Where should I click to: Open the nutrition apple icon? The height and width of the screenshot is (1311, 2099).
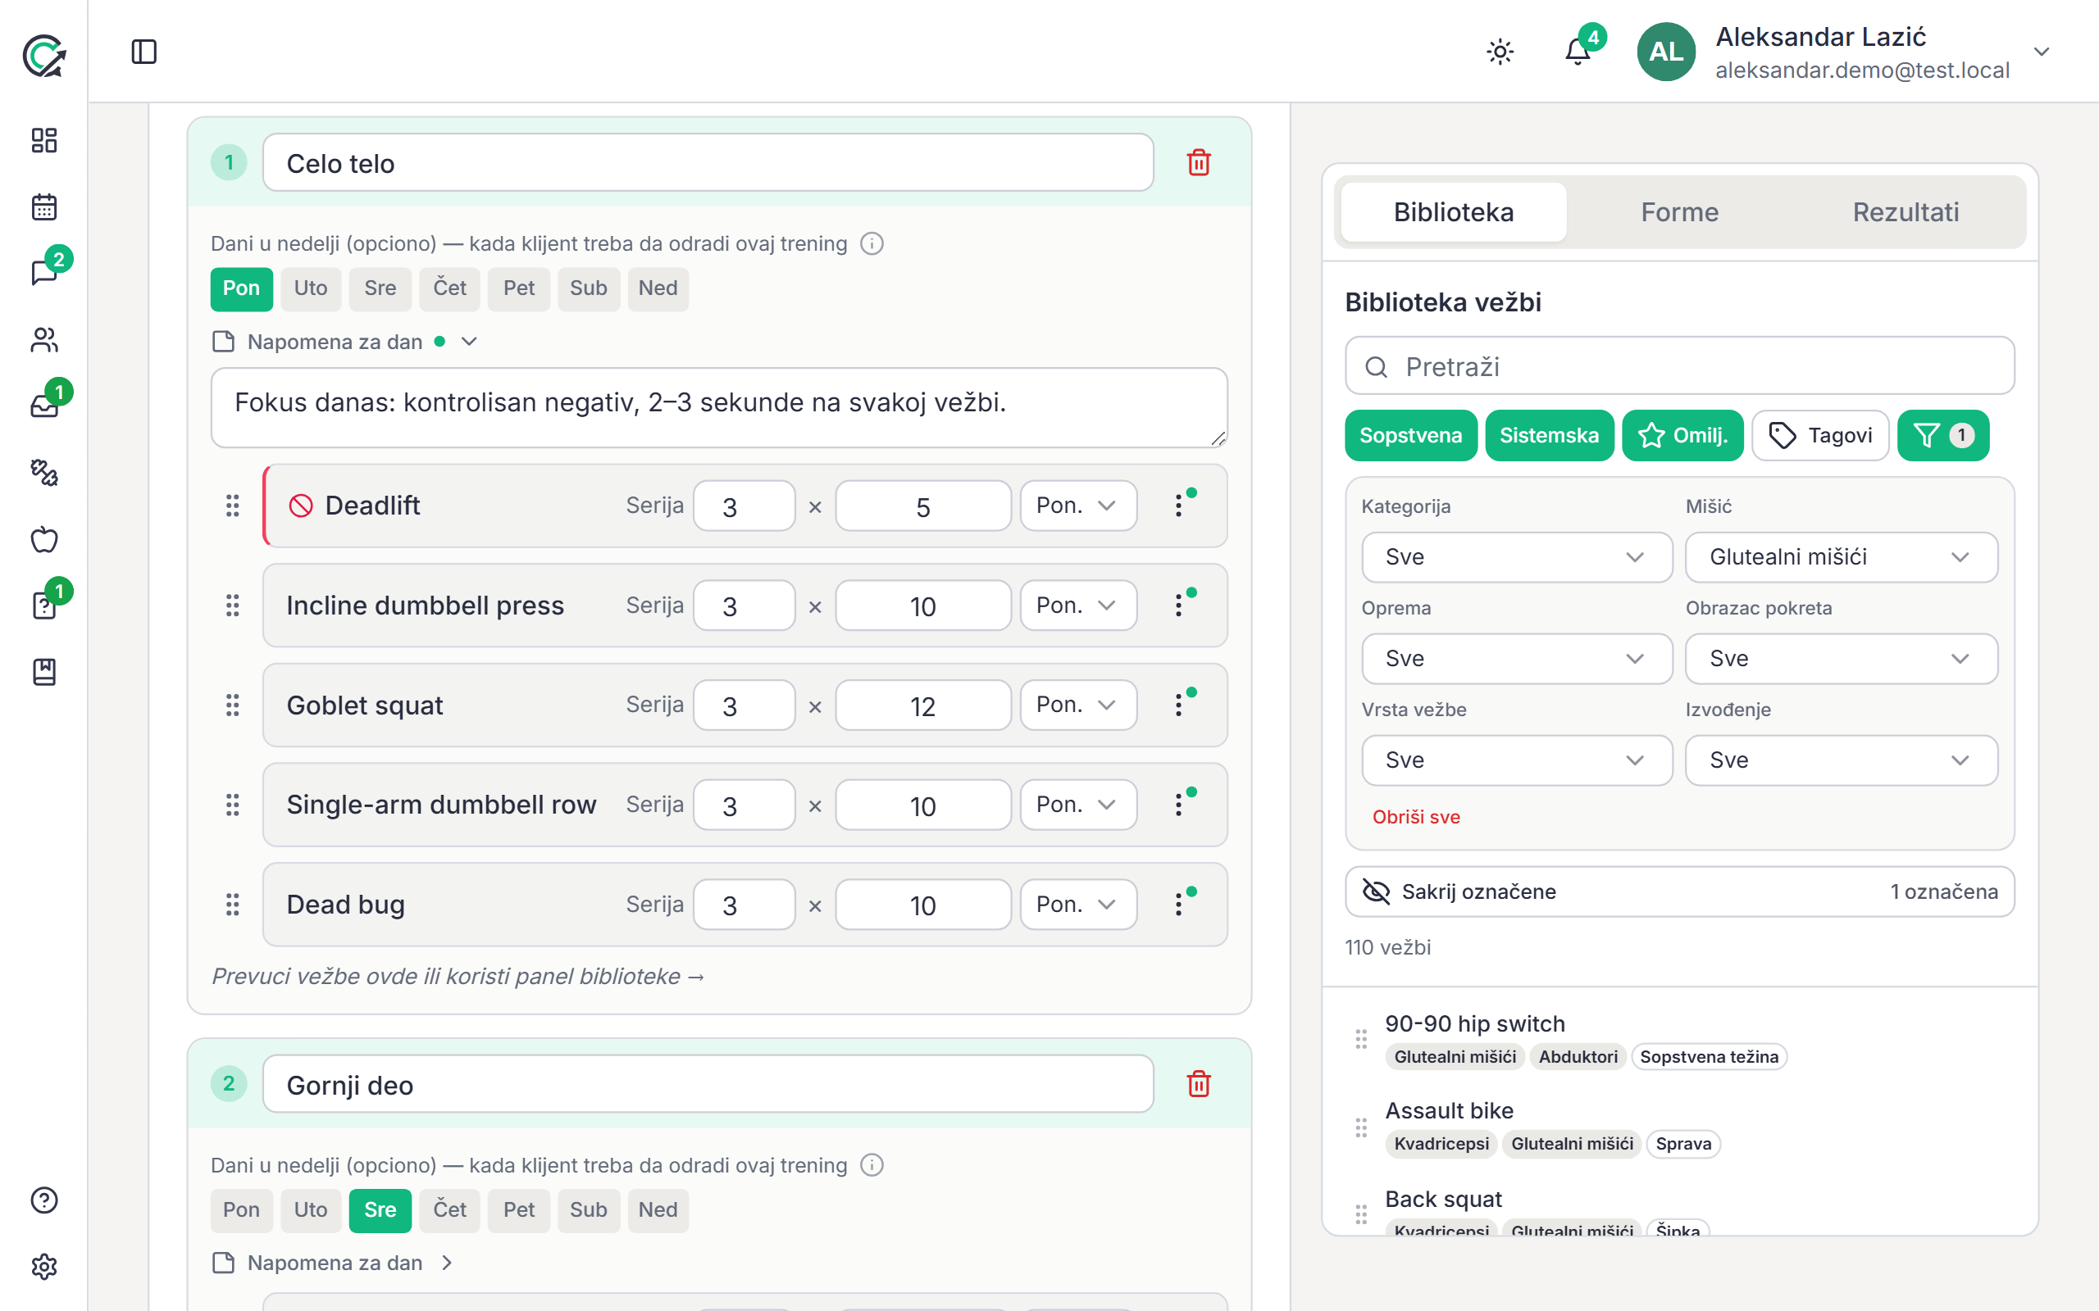[x=44, y=539]
